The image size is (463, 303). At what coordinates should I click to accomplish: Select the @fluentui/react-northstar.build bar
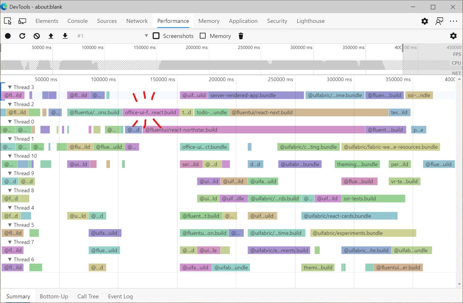tap(254, 130)
